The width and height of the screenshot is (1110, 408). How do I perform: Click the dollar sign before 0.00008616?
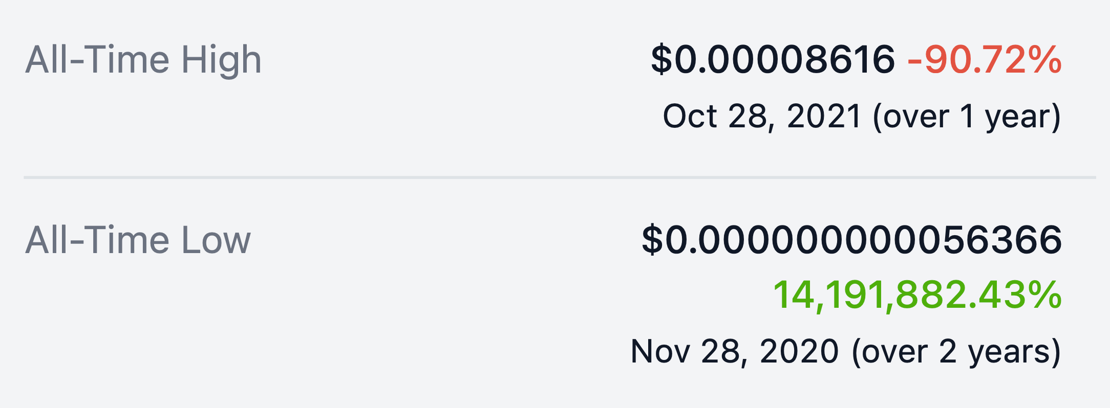tap(661, 60)
